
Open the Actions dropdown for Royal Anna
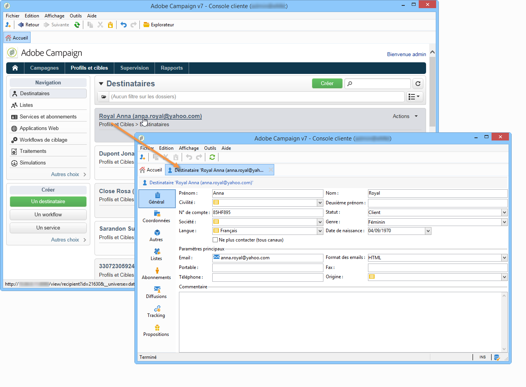coord(405,116)
